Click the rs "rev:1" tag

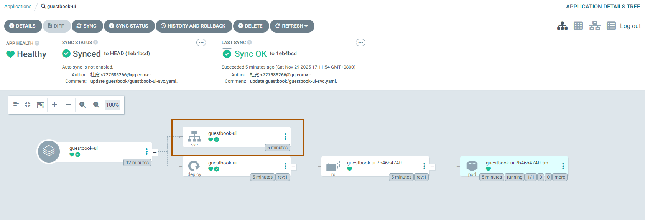(x=421, y=177)
